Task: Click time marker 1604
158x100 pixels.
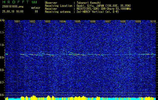Action: pyautogui.click(x=62, y=21)
